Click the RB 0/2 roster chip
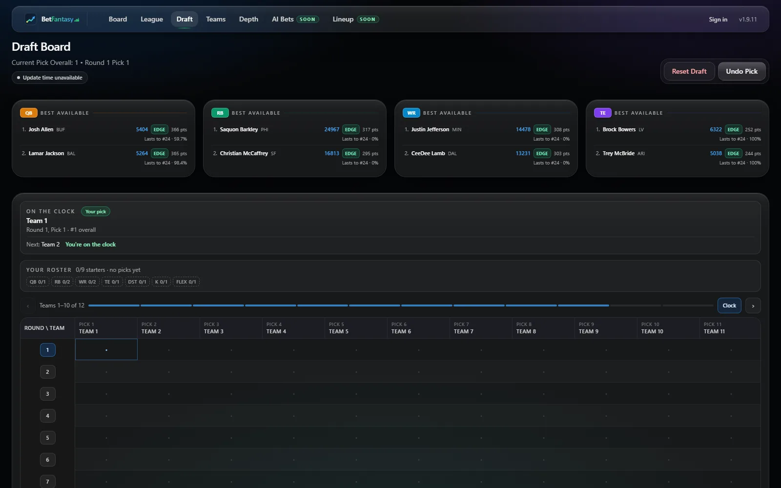 tap(62, 282)
